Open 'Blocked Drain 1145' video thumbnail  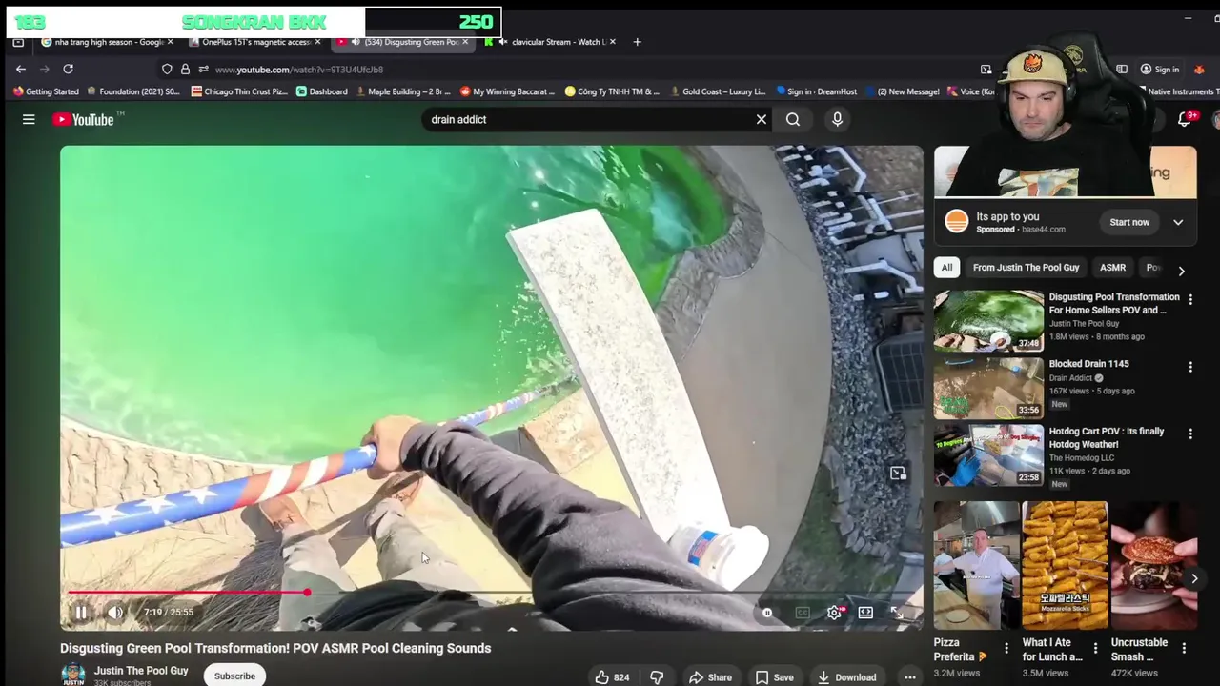click(988, 388)
